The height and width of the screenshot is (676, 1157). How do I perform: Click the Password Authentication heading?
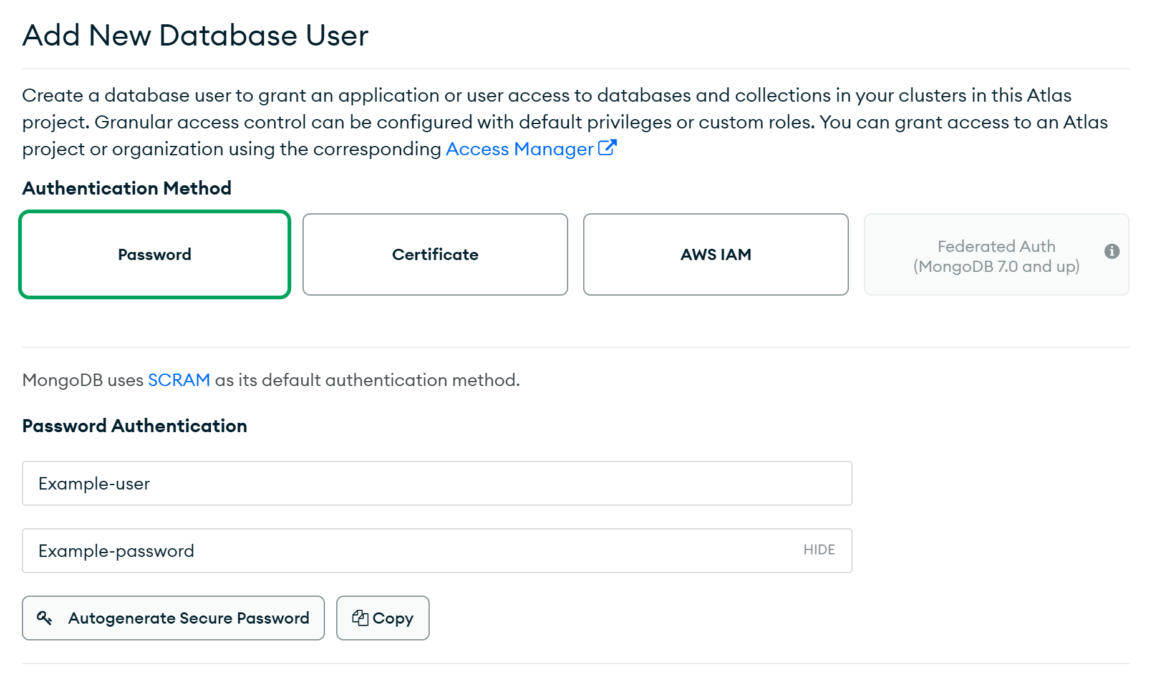point(135,426)
